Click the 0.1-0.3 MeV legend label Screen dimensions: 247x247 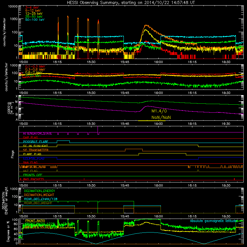point(35,66)
